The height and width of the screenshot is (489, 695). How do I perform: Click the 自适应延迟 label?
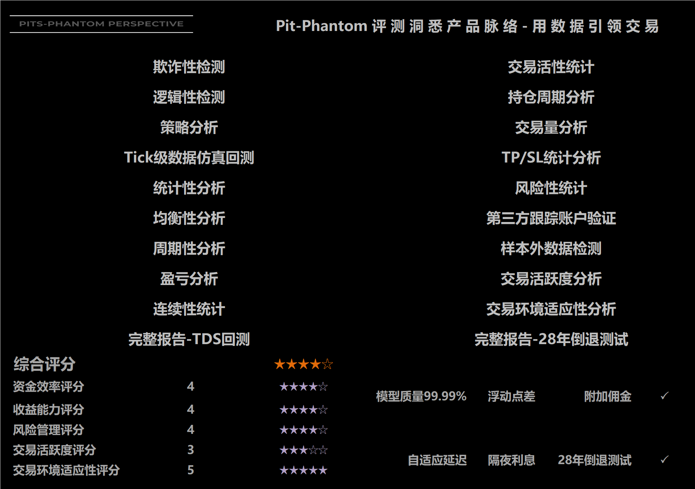(x=437, y=460)
